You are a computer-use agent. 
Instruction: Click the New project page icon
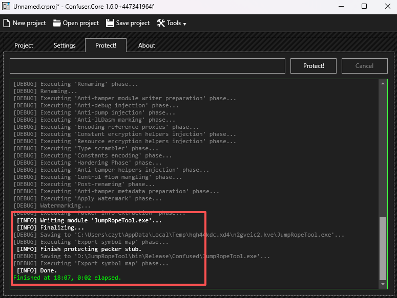[x=7, y=23]
